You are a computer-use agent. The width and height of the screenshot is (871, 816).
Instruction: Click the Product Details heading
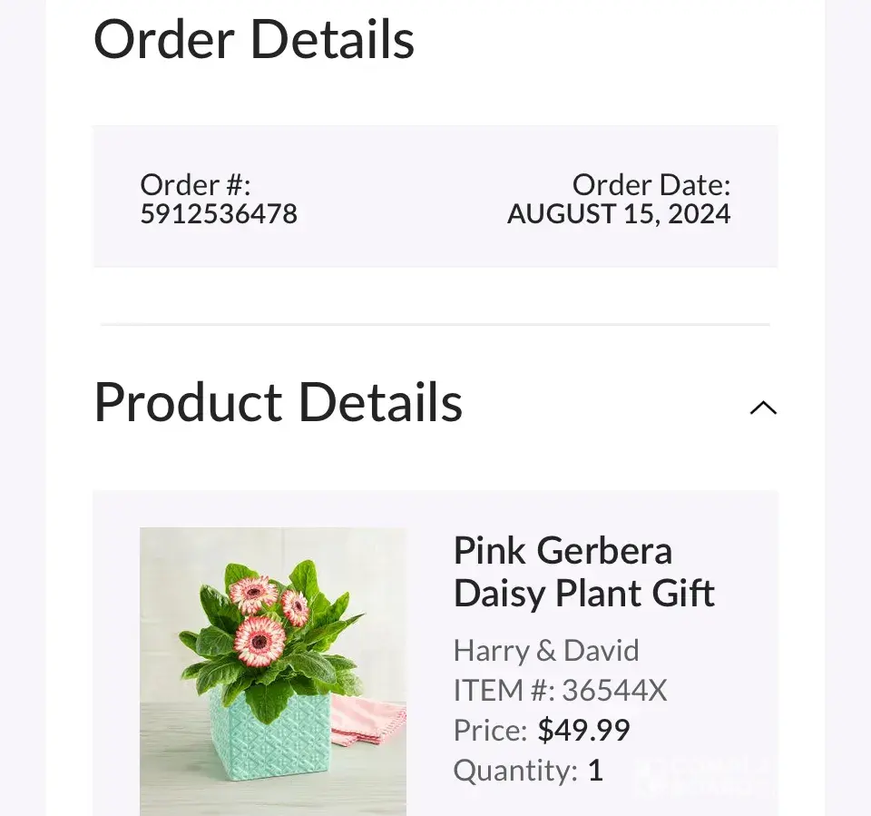[x=279, y=402]
